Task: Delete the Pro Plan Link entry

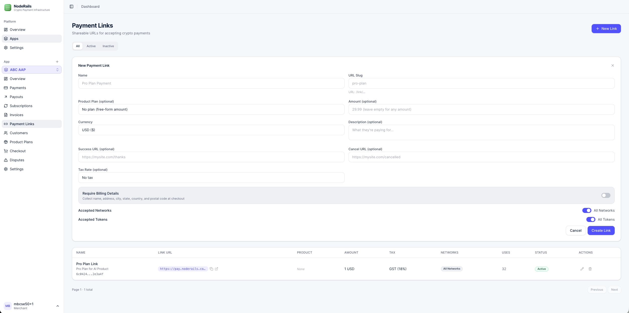Action: [x=590, y=269]
